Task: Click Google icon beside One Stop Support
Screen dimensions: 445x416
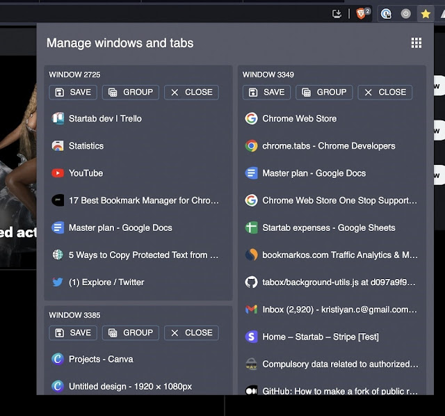Action: (252, 200)
